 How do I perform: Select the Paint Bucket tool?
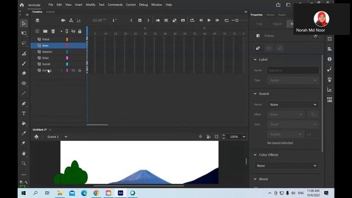24,123
